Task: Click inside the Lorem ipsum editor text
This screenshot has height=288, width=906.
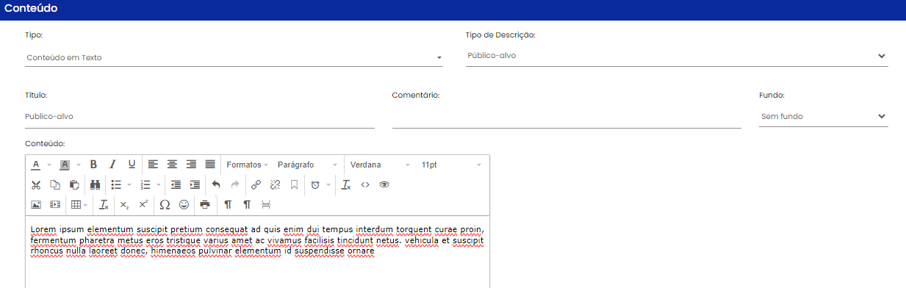Action: pos(257,240)
